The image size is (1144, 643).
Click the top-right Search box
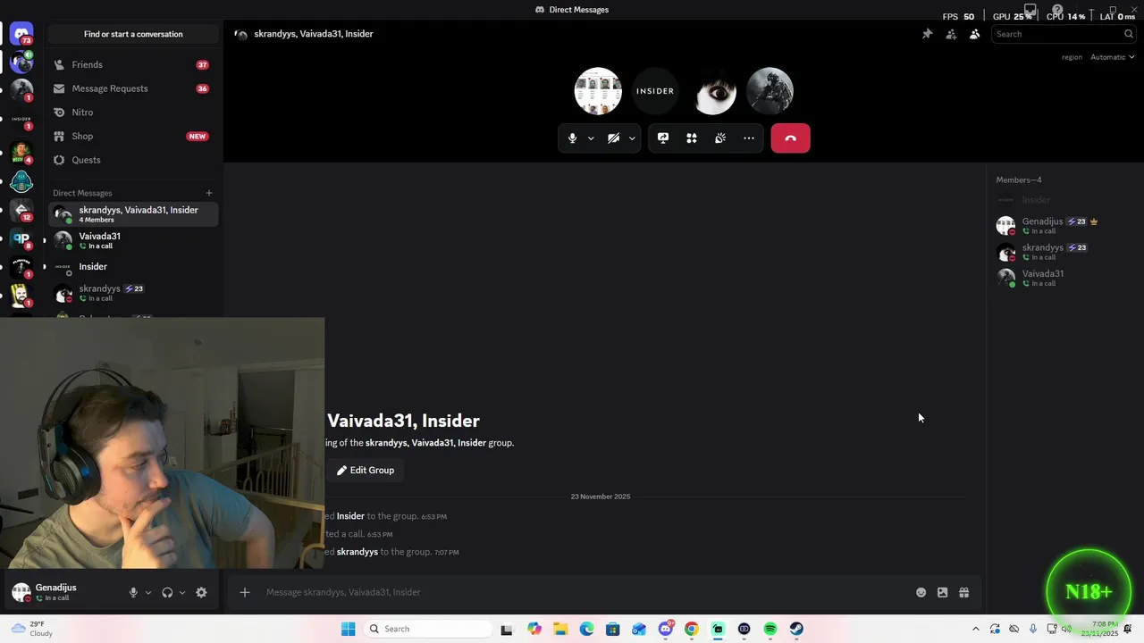click(x=1064, y=34)
